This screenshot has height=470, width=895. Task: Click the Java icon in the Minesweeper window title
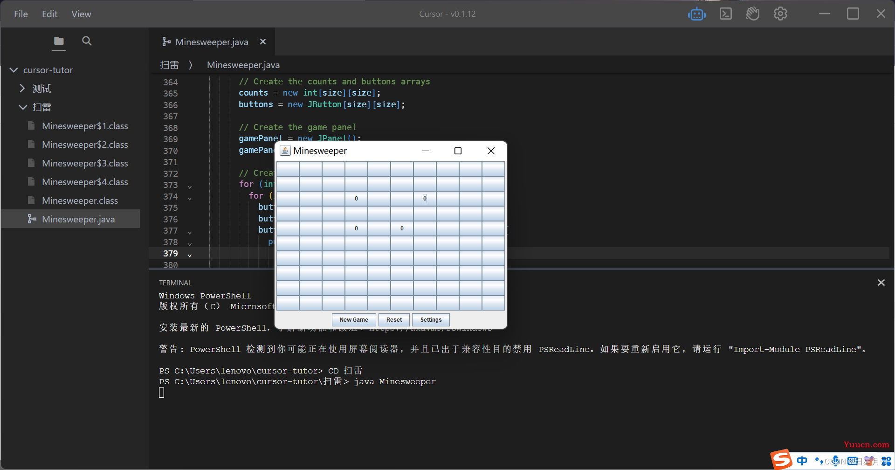click(x=285, y=151)
